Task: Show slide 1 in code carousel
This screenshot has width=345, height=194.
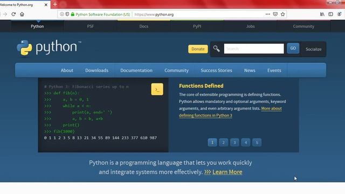Action: click(212, 142)
